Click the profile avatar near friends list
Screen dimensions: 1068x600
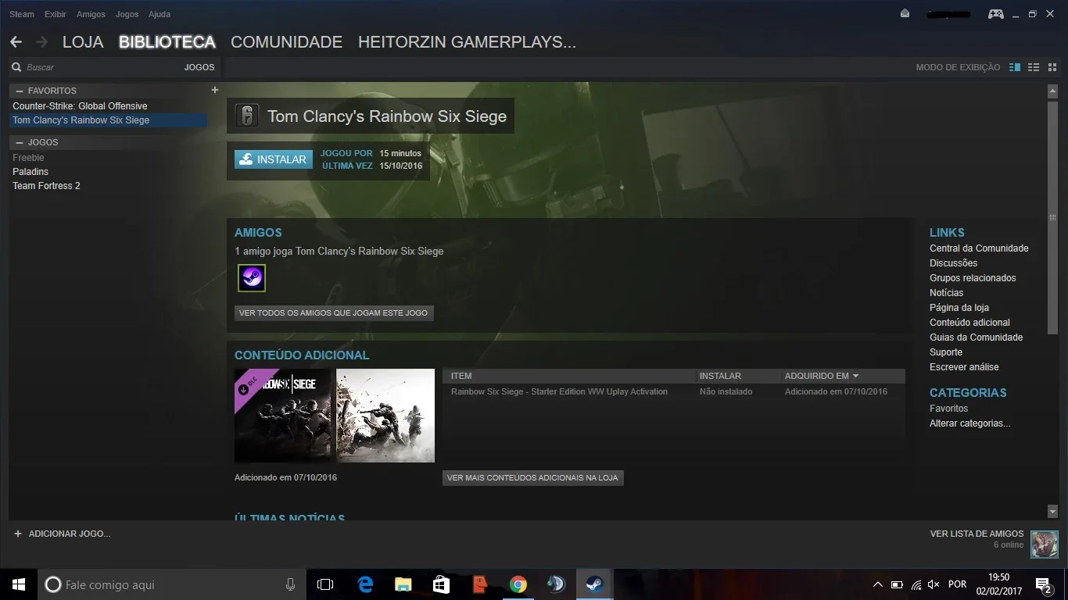(1044, 544)
